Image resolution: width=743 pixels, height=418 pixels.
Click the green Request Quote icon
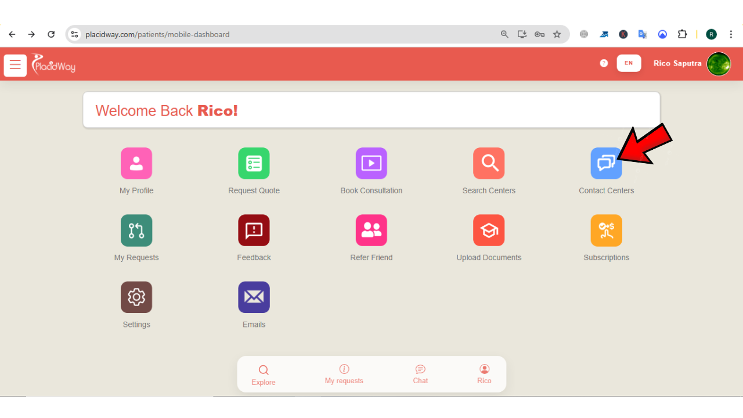[254, 163]
